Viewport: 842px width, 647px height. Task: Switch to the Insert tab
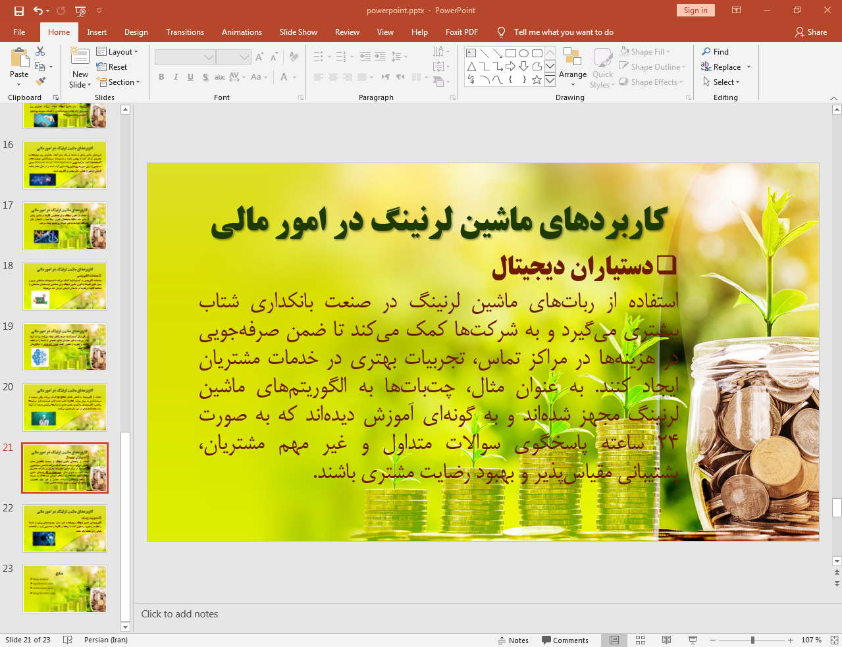97,32
